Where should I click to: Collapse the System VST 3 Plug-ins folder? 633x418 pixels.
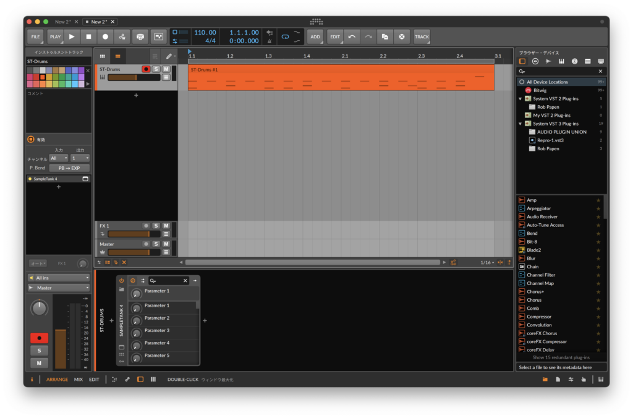[520, 123]
